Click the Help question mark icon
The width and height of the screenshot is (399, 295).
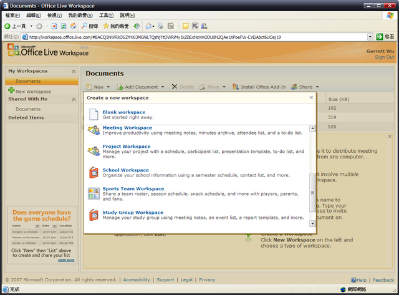click(353, 280)
